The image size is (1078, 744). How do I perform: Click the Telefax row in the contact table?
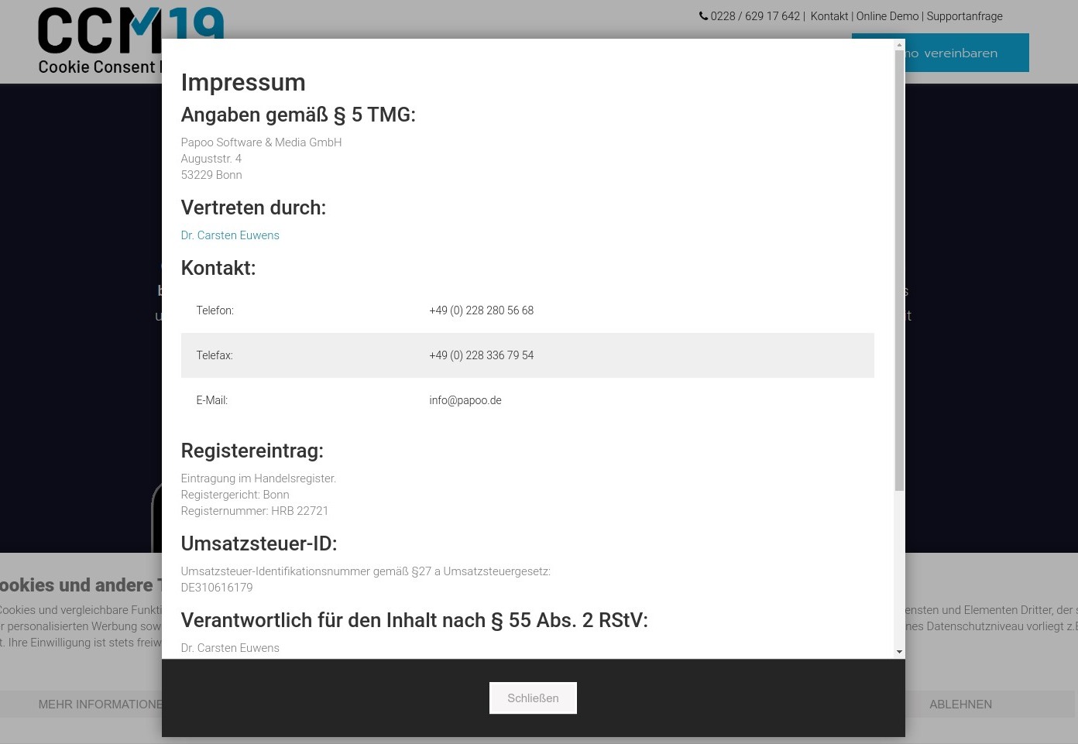point(527,355)
